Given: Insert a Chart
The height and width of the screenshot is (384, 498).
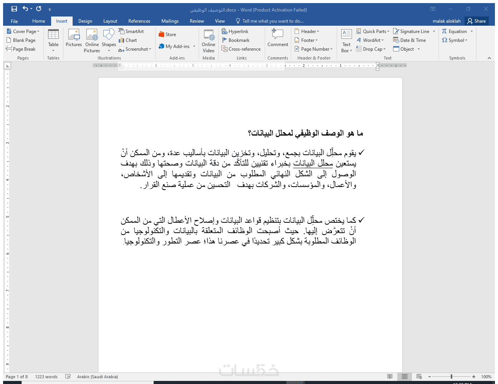Looking at the screenshot, I should click(128, 40).
